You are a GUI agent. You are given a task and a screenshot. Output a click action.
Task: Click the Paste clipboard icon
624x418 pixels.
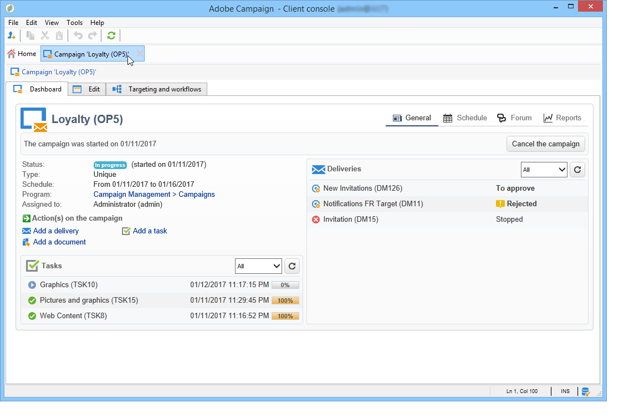[x=59, y=36]
